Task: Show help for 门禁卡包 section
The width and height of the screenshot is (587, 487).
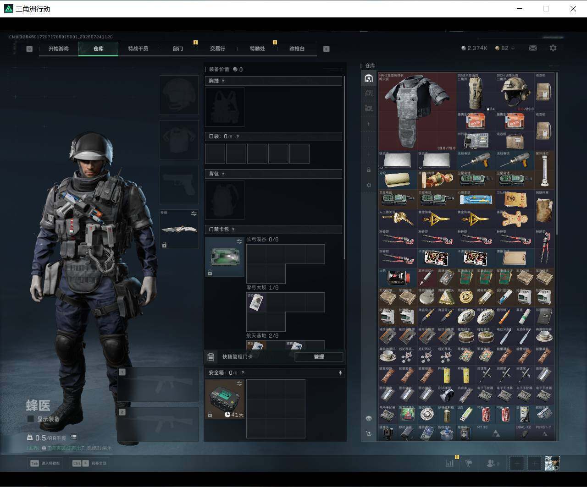Action: (x=233, y=230)
